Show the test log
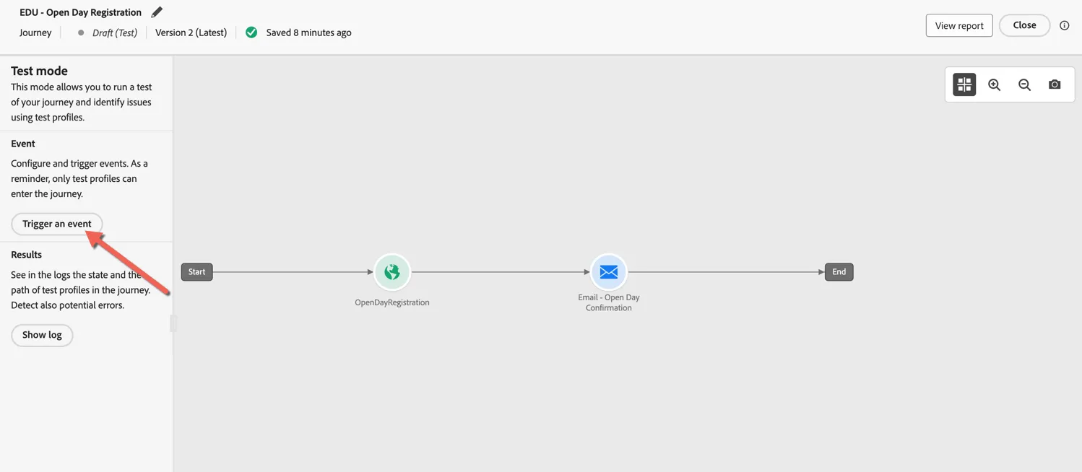1082x472 pixels. 42,335
